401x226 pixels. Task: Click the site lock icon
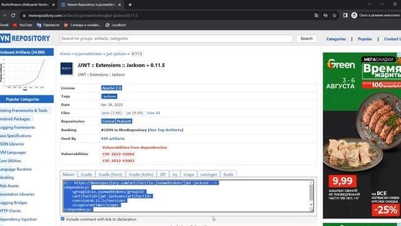24,15
